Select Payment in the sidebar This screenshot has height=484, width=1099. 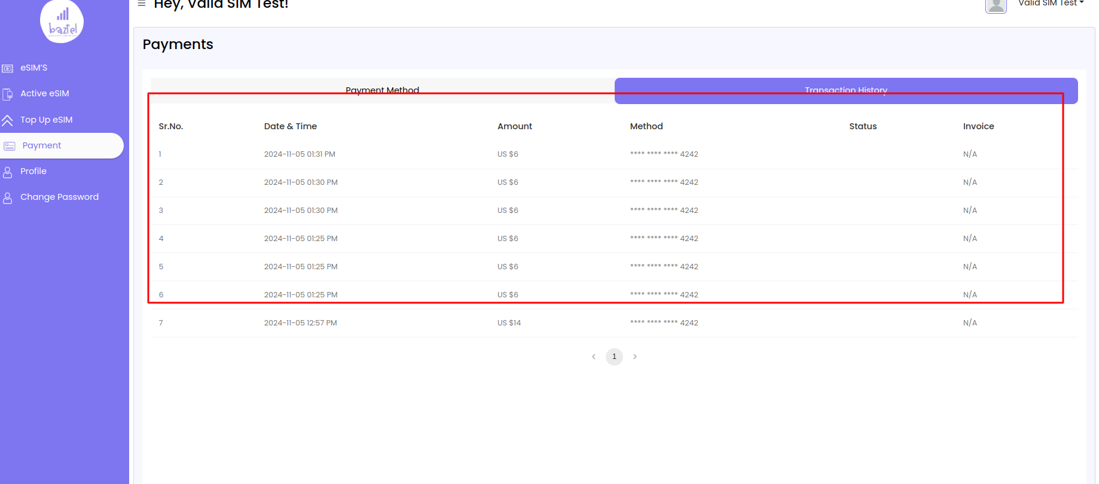coord(62,145)
